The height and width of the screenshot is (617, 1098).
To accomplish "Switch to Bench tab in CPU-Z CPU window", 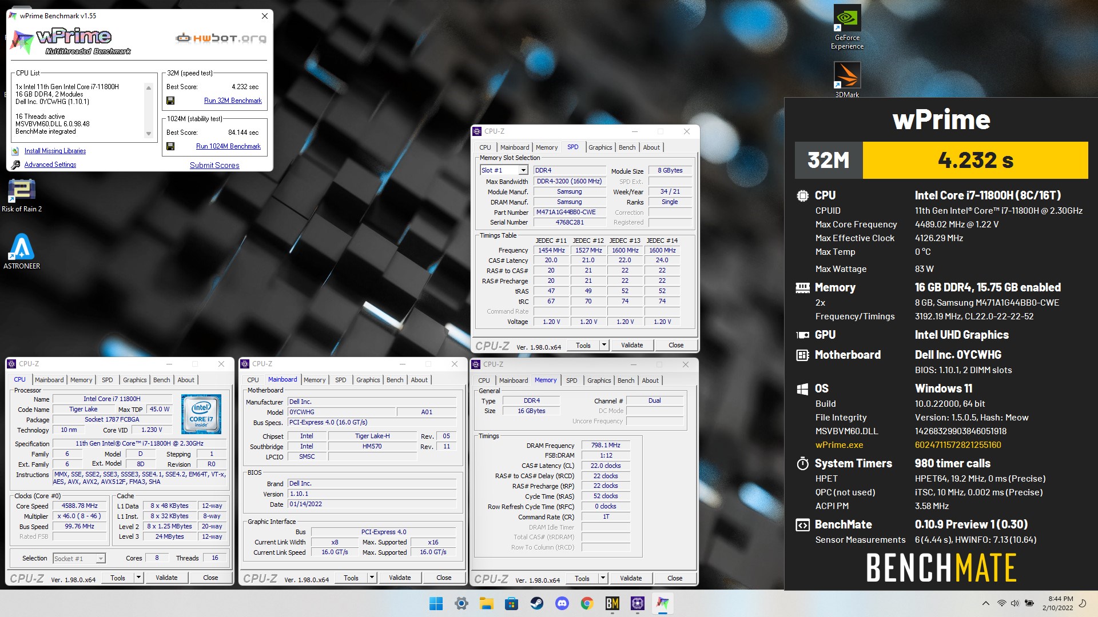I will [162, 380].
